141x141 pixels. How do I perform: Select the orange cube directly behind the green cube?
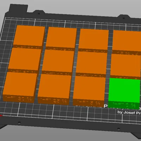[125, 67]
